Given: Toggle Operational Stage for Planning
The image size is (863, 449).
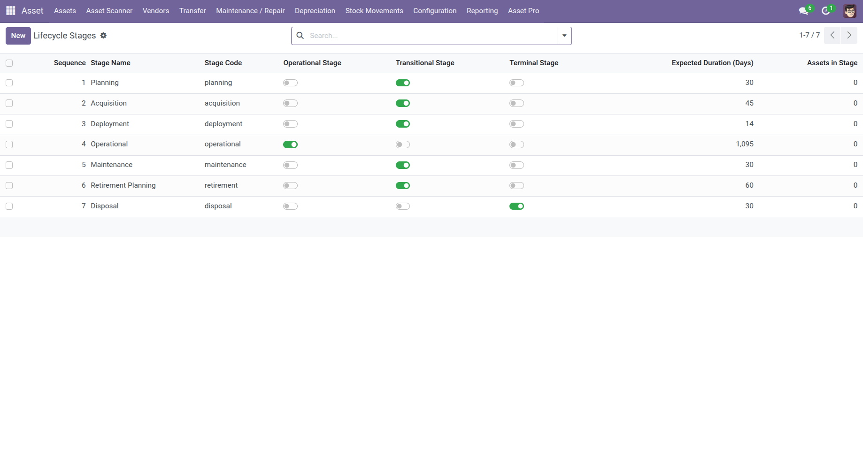Looking at the screenshot, I should pyautogui.click(x=291, y=83).
